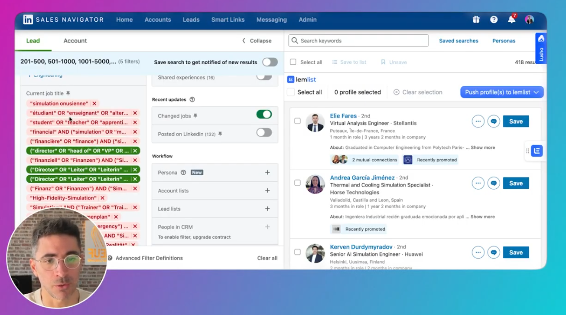The width and height of the screenshot is (566, 315).
Task: Open the gift rewards icon
Action: (x=476, y=20)
